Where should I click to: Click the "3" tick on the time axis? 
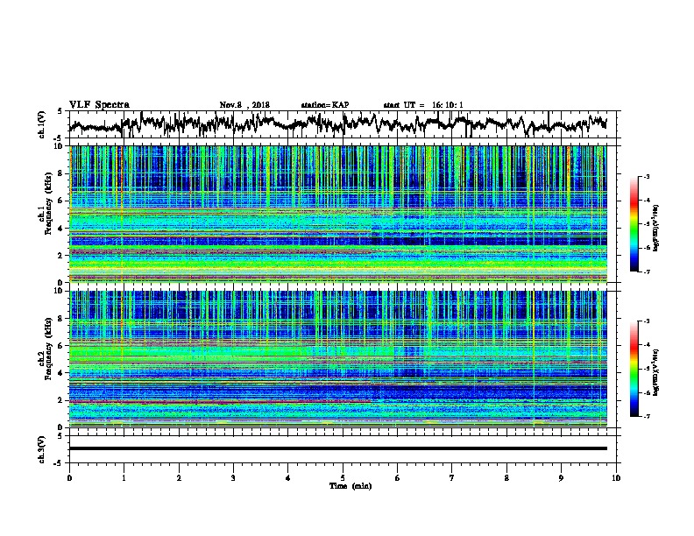(x=233, y=478)
